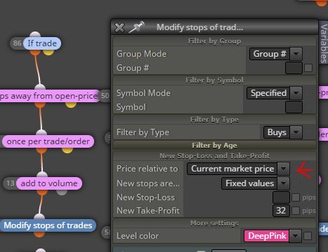Toggle the checkbox beside Level color
328x252 pixels.
pos(308,236)
